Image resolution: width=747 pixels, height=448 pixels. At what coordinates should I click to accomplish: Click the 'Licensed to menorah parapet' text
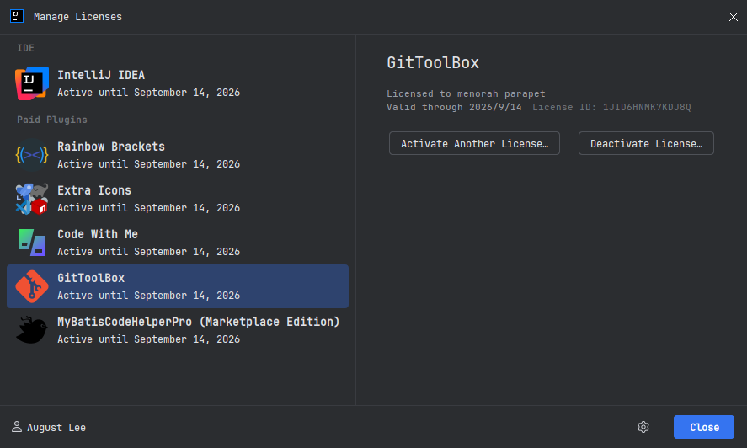tap(466, 93)
